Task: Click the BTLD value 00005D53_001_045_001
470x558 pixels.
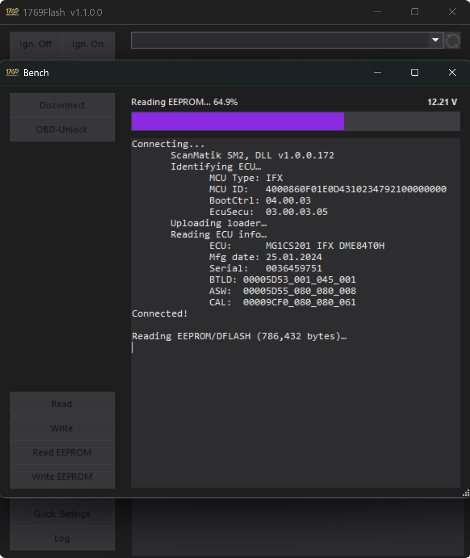Action: tap(300, 280)
